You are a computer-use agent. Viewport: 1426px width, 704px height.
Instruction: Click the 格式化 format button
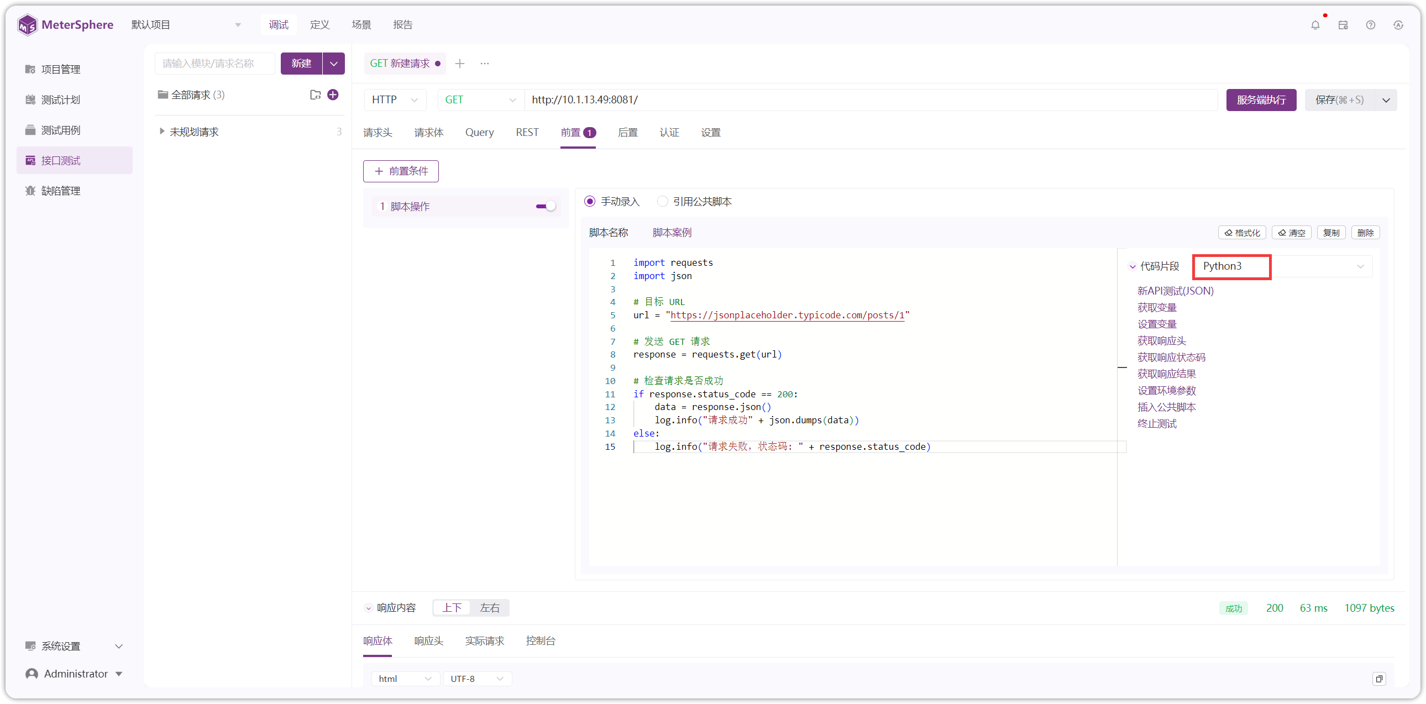pos(1242,233)
